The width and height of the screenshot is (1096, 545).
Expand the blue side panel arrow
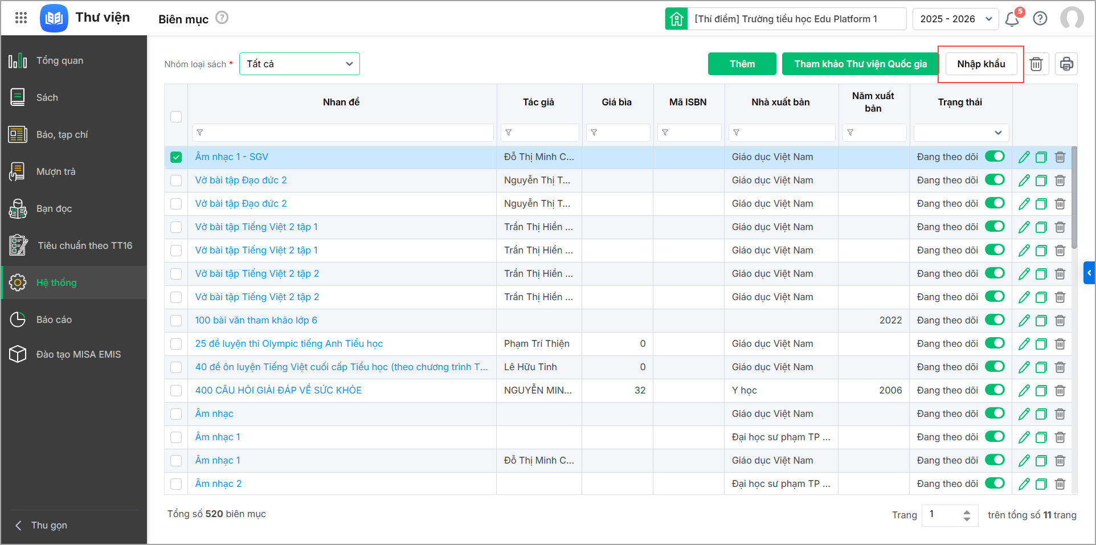pos(1089,273)
